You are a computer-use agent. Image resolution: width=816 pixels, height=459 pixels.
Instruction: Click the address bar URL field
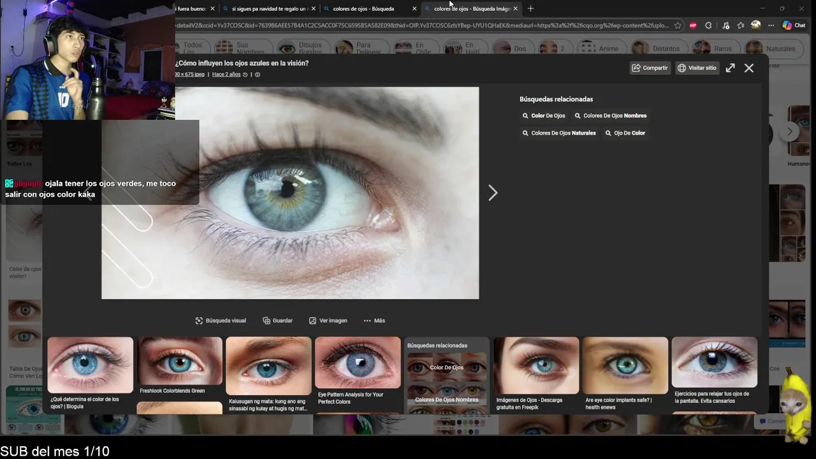421,25
